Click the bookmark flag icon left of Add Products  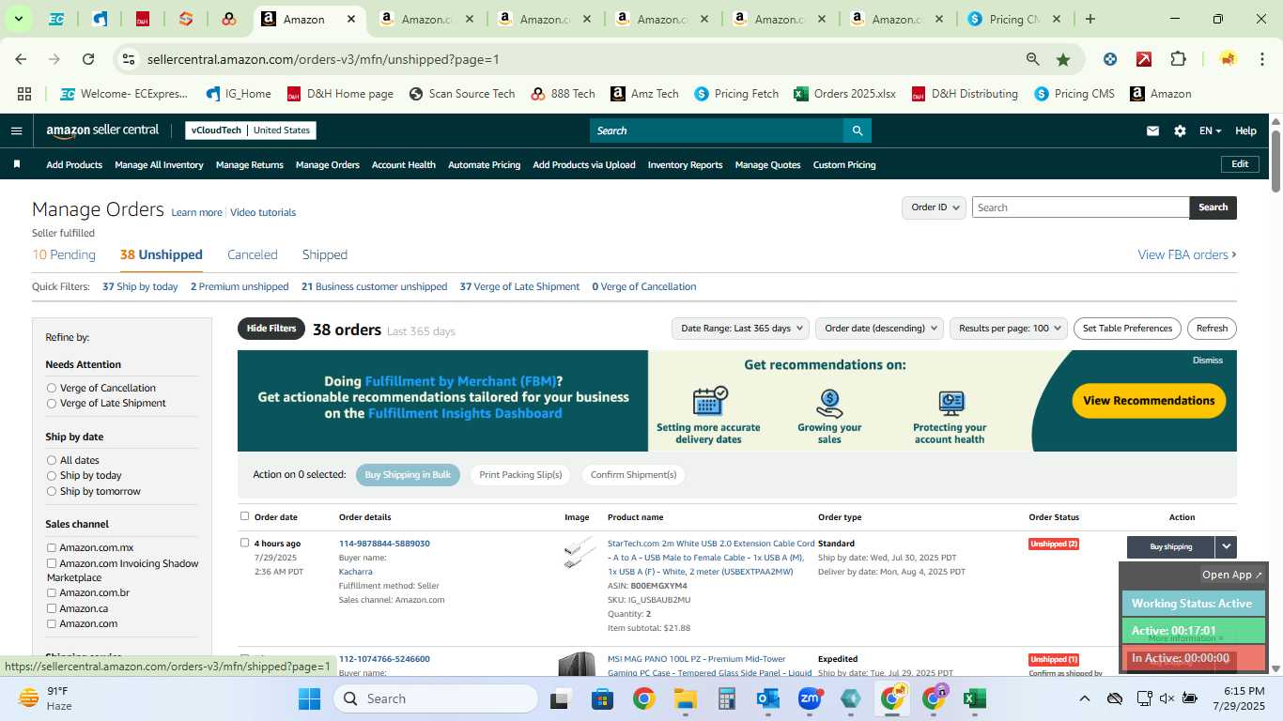(x=16, y=164)
